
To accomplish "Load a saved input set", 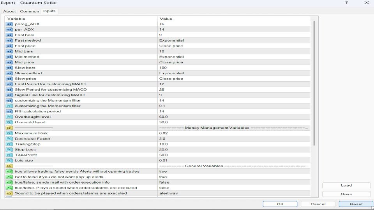I will (x=346, y=185).
